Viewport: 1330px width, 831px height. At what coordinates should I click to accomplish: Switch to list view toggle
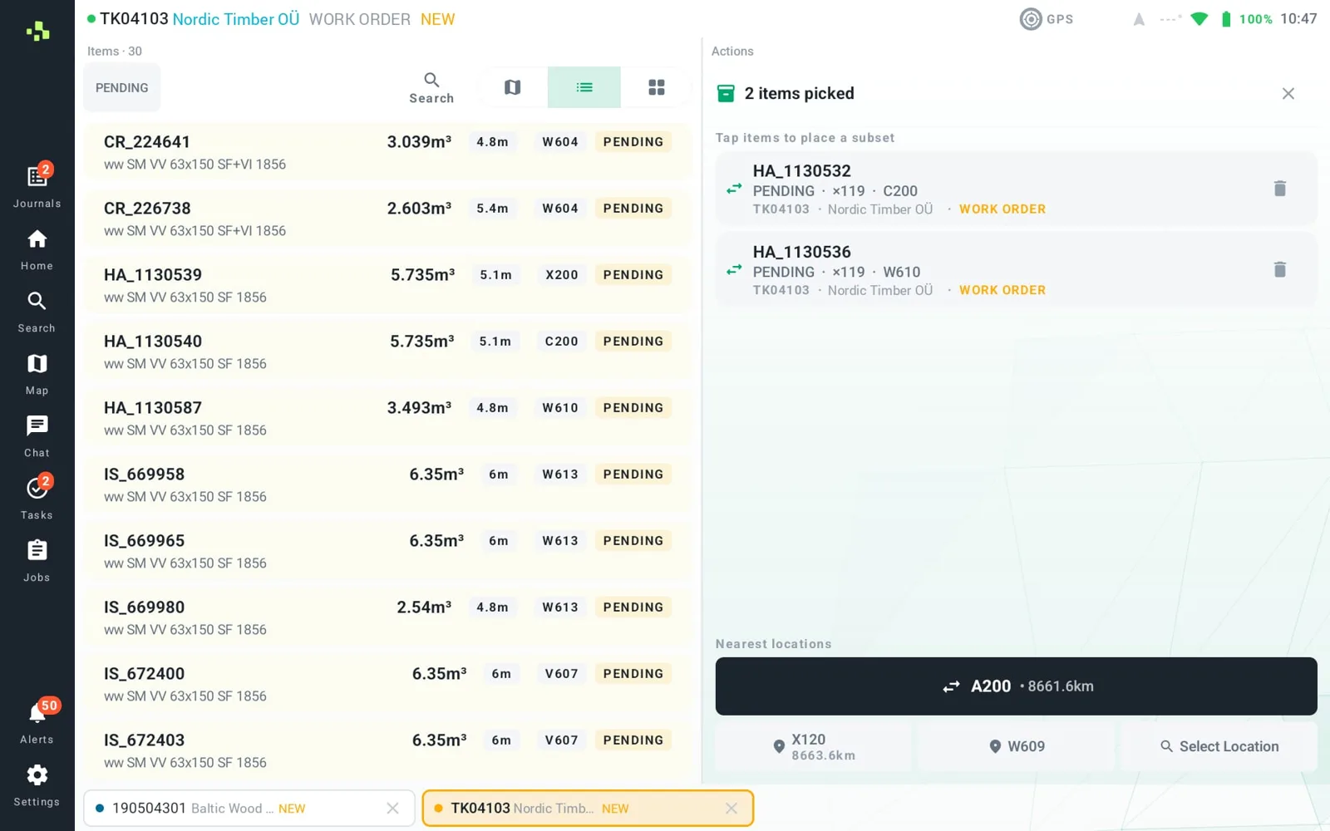coord(584,87)
